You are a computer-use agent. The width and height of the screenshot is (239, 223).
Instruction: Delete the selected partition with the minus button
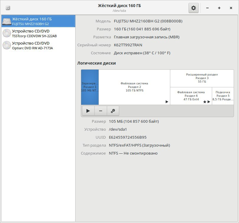click(101, 111)
